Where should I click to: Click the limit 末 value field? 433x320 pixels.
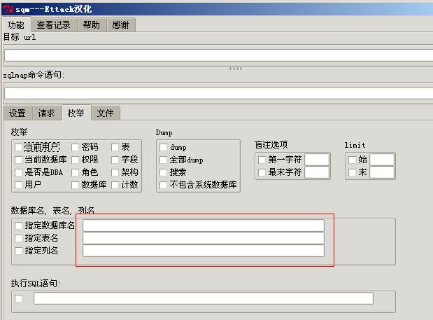382,172
